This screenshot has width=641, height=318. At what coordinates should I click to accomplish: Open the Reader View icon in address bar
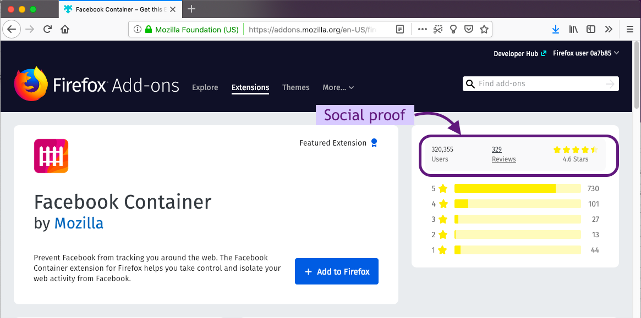tap(400, 29)
